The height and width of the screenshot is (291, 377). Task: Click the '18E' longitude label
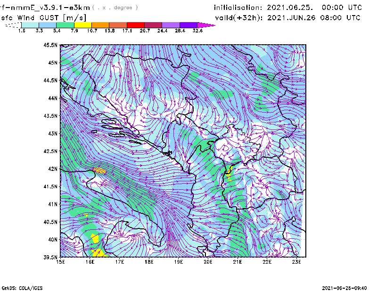click(x=149, y=262)
